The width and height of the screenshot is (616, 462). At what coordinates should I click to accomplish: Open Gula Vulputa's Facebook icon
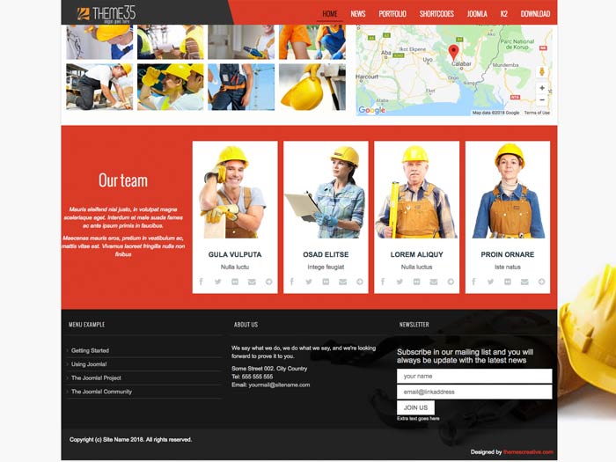[x=201, y=282]
